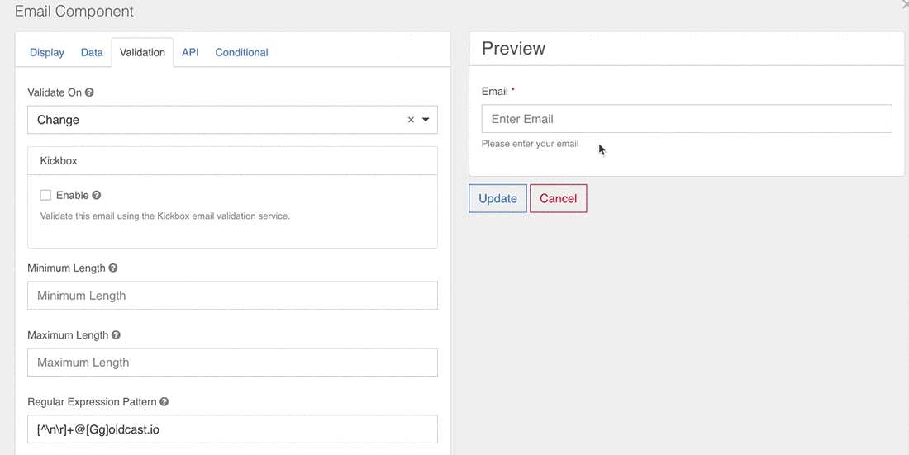Clear the Validate On selection with the X
909x455 pixels.
[x=411, y=120]
